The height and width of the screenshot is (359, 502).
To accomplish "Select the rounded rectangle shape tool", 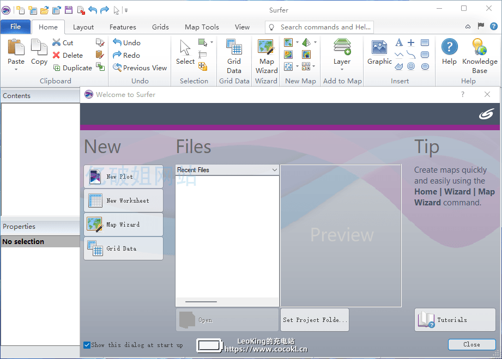I will (x=425, y=54).
